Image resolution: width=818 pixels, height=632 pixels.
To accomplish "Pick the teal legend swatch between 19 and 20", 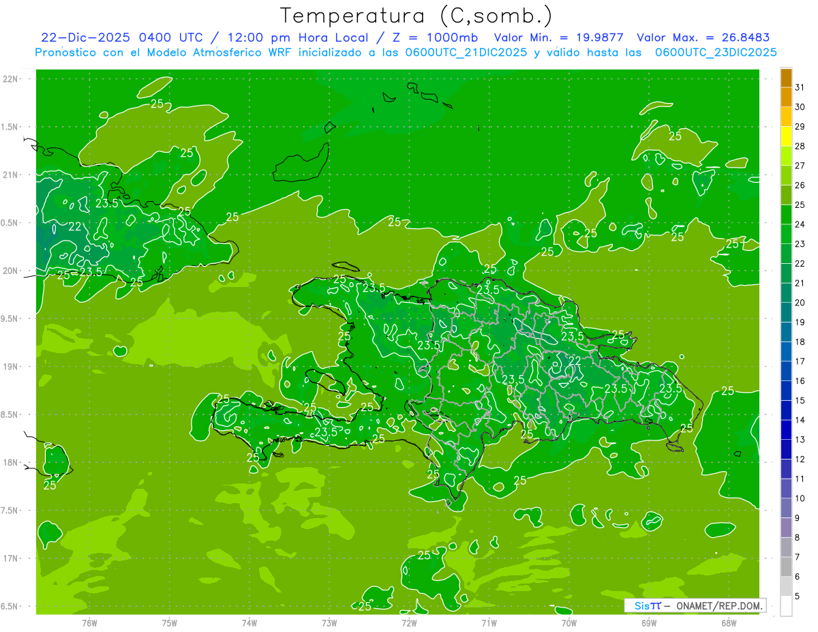I will [786, 312].
